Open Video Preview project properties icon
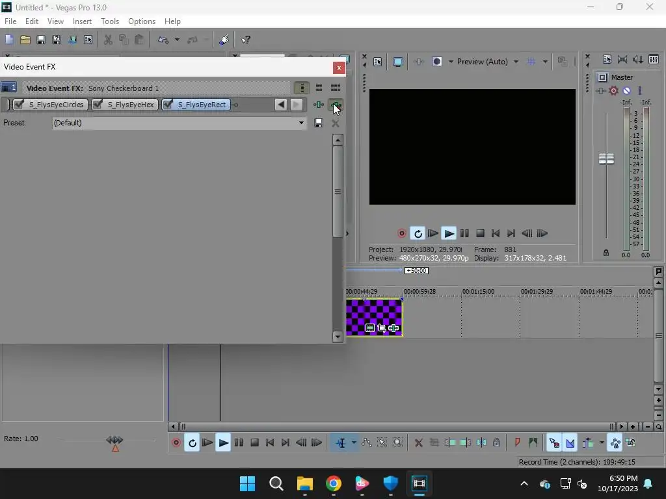This screenshot has width=666, height=499. pyautogui.click(x=378, y=62)
